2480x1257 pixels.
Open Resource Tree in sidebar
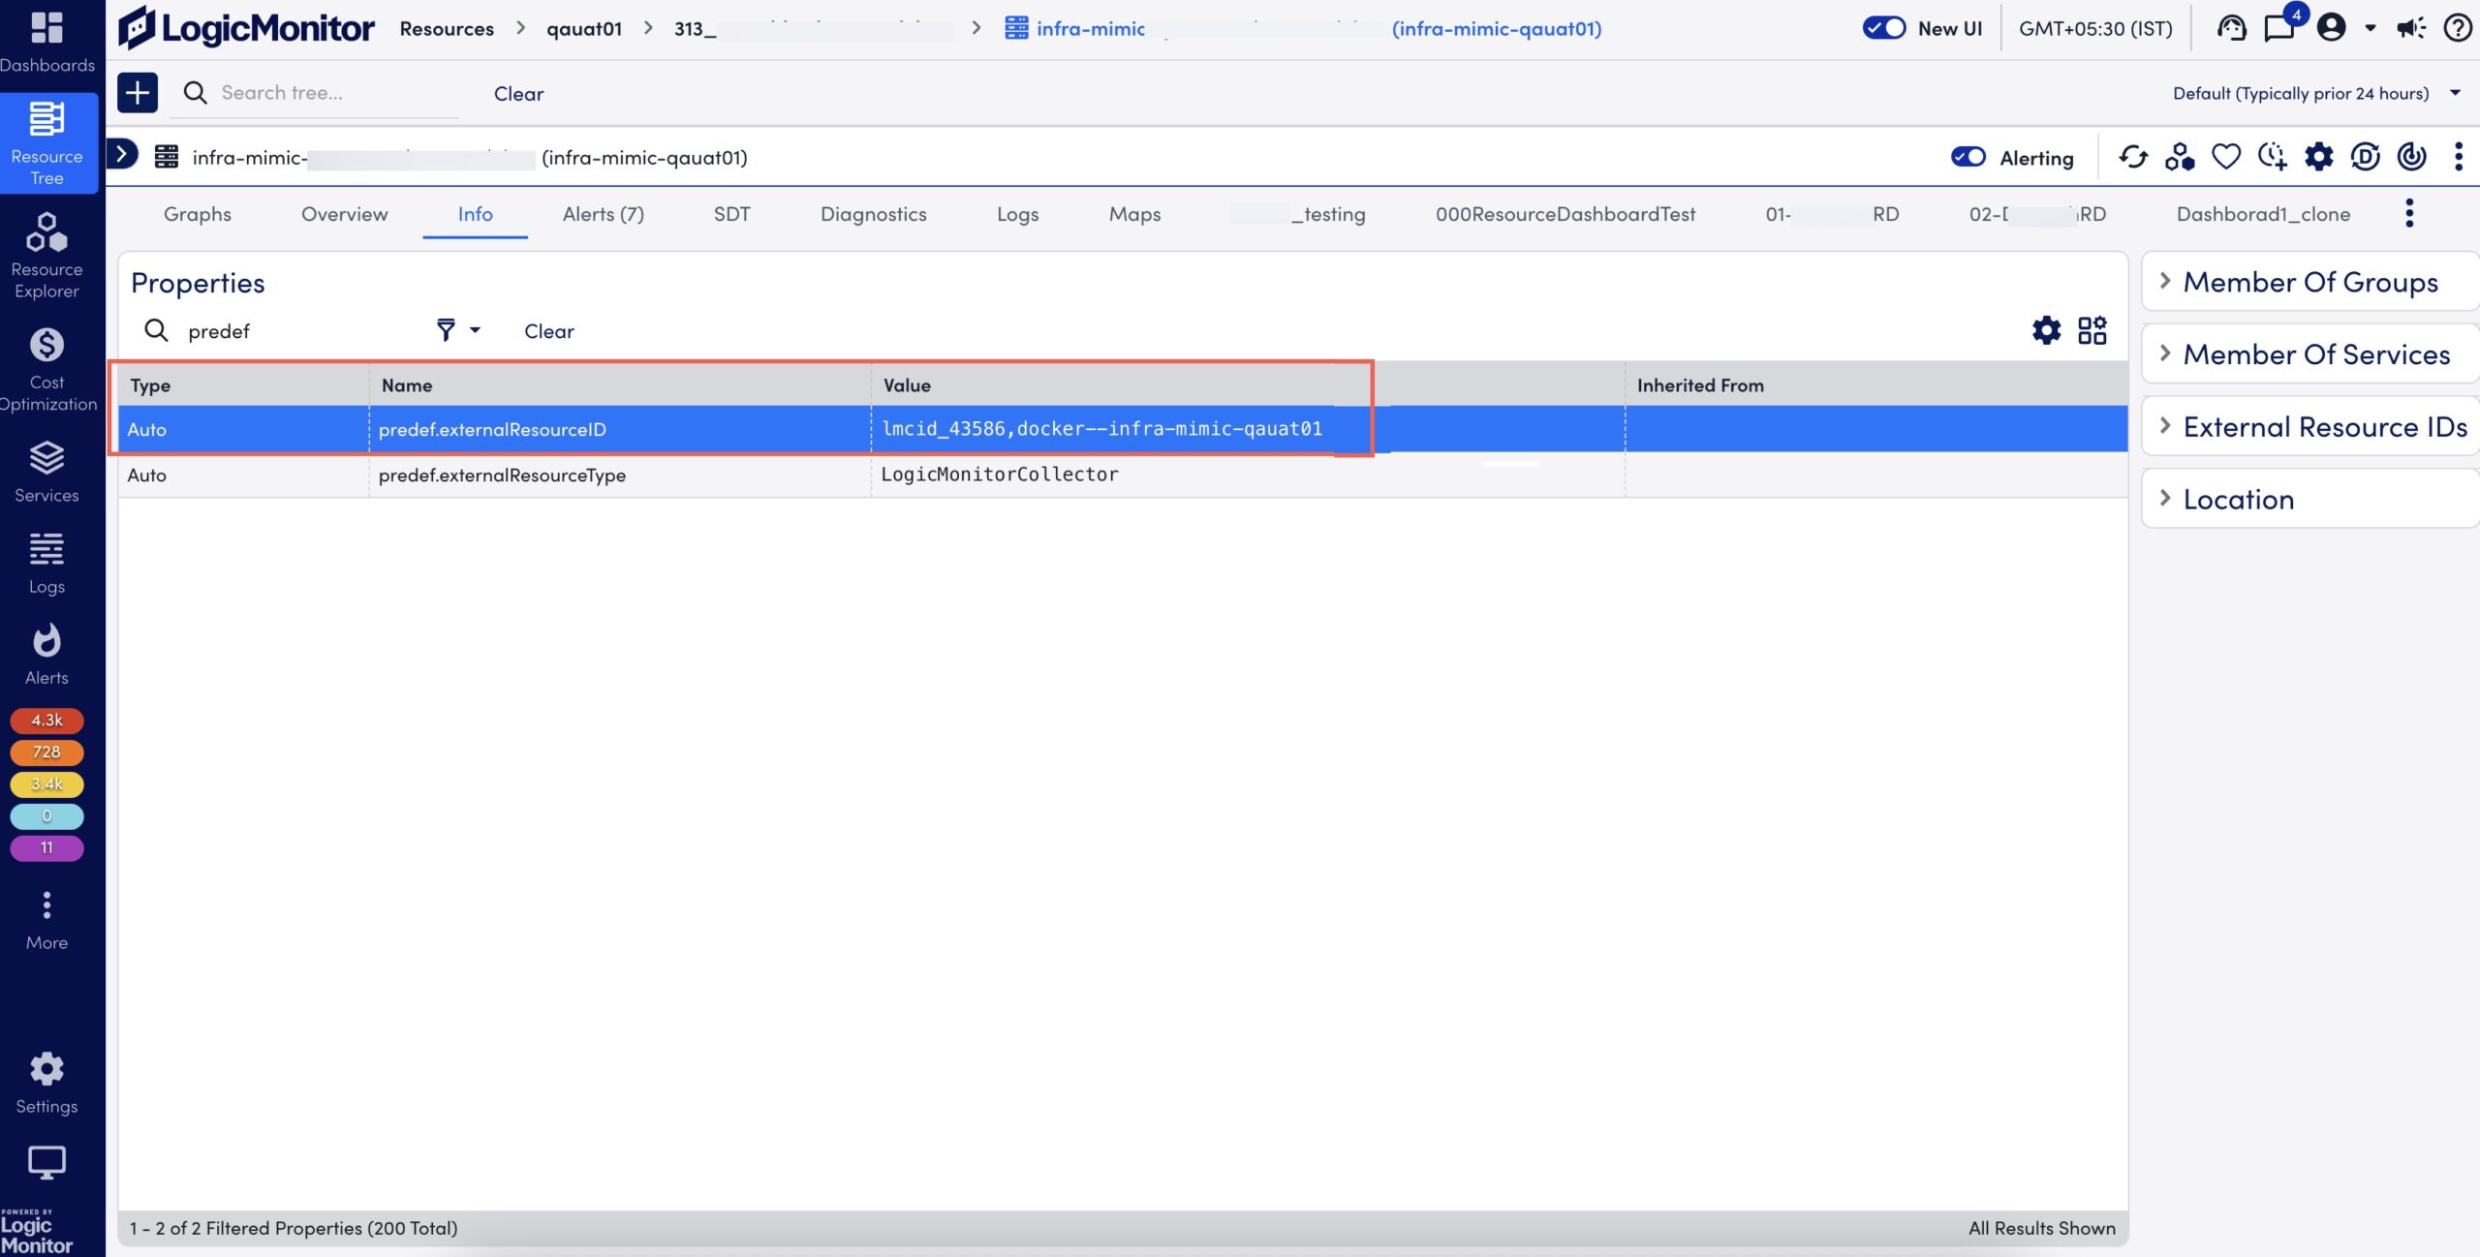click(x=46, y=143)
